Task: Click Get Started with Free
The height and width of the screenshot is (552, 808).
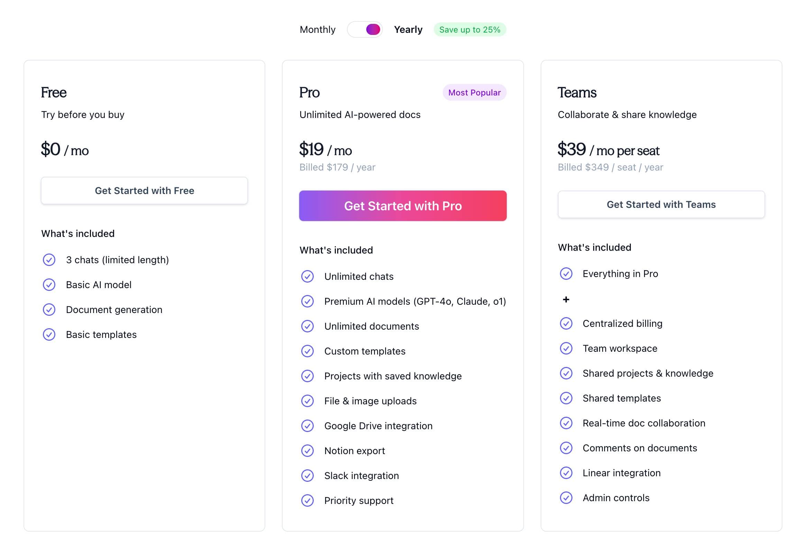Action: [x=144, y=191]
